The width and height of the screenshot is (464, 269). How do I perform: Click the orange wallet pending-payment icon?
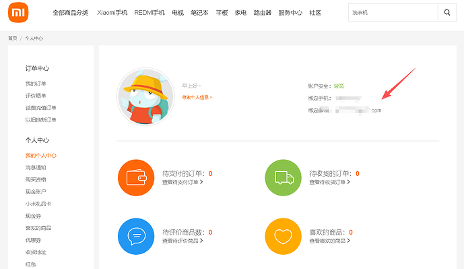pos(136,178)
